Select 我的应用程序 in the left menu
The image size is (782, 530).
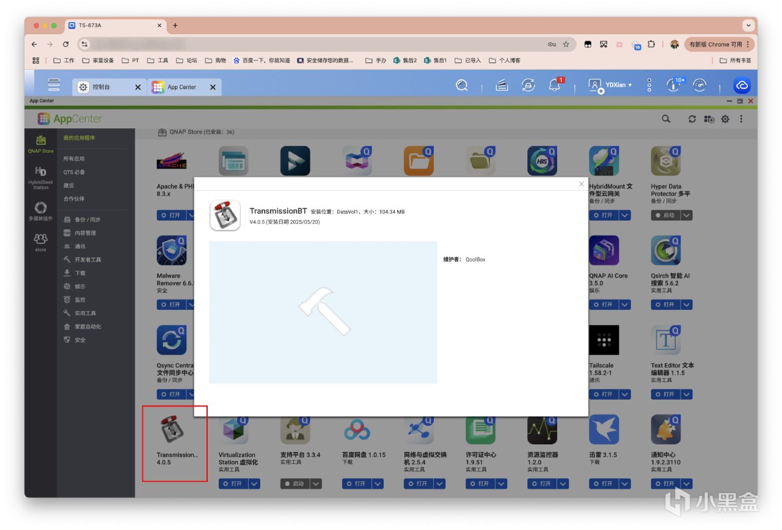(79, 138)
